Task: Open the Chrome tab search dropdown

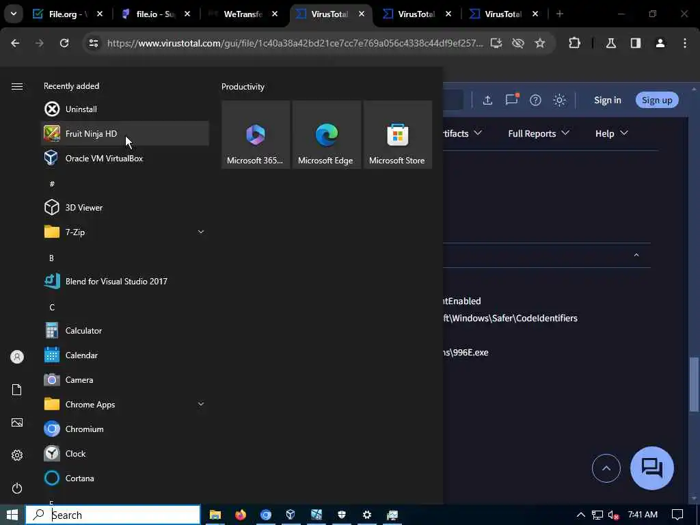Action: click(x=14, y=14)
